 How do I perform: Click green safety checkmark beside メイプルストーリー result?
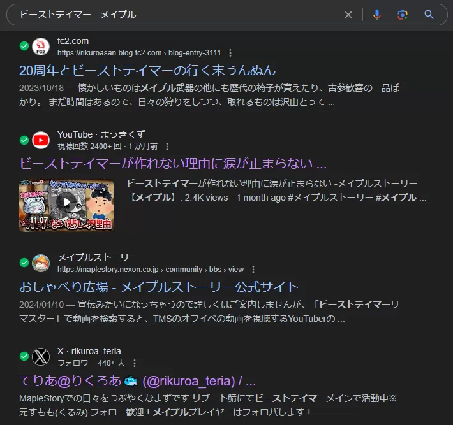24,263
